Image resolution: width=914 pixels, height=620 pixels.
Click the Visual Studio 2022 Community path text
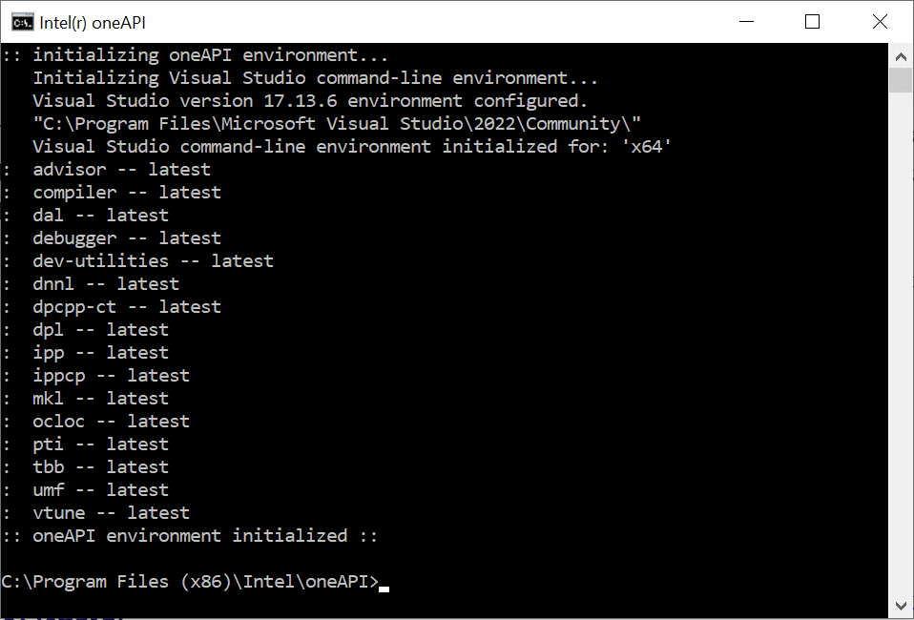pos(337,124)
